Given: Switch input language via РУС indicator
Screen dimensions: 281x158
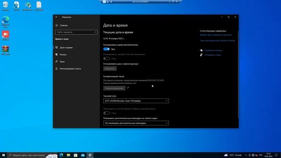Looking at the screenshot, I should coord(261,155).
